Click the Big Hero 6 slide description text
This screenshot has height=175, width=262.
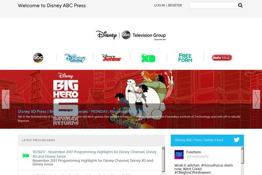coord(129,119)
